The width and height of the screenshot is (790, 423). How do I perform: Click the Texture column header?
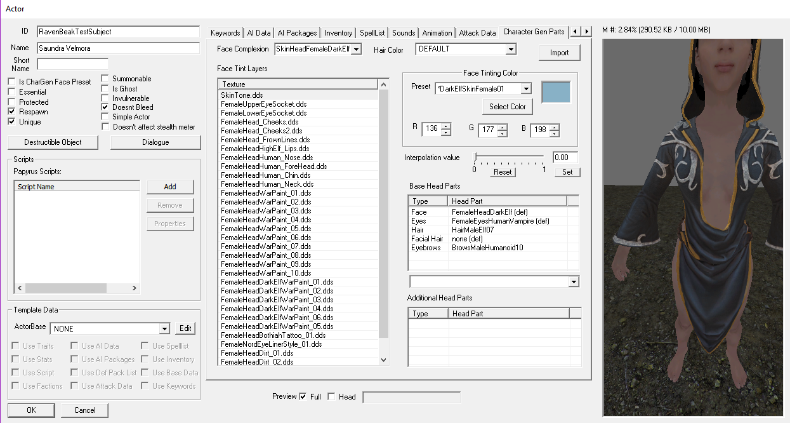[298, 84]
